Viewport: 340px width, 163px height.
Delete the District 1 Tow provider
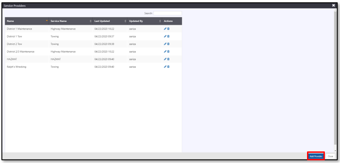point(168,37)
